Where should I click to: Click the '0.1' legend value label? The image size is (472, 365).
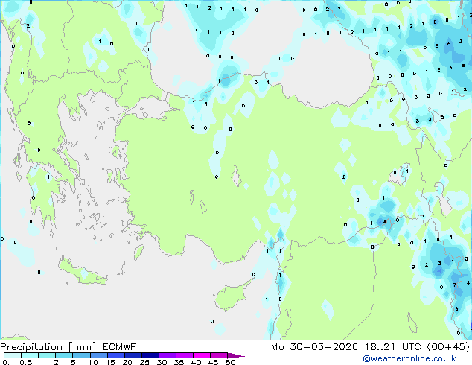(8, 362)
